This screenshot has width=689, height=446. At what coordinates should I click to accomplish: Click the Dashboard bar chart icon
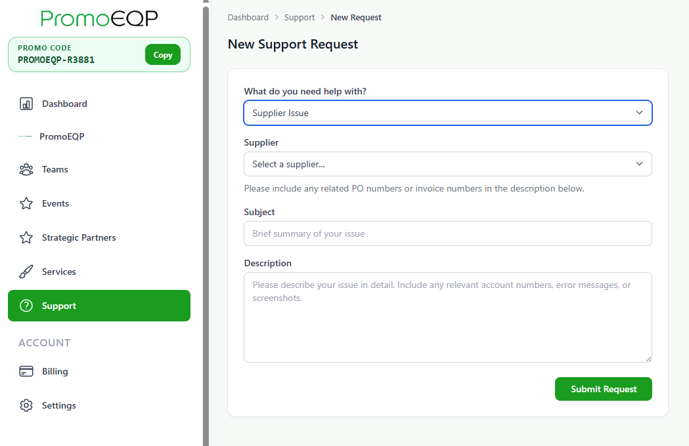[x=26, y=104]
